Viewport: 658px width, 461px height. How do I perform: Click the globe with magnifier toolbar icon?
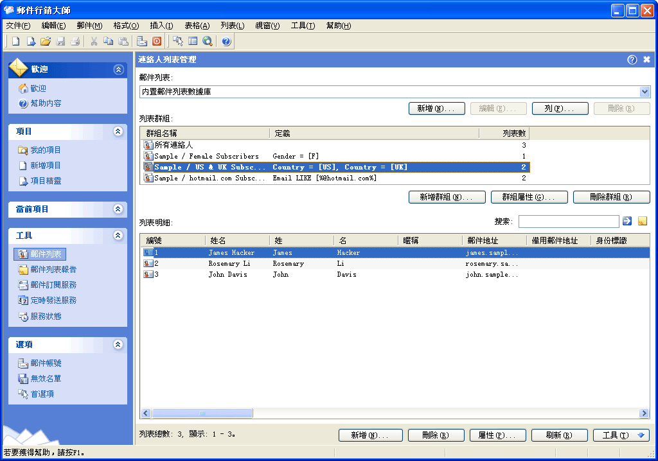208,42
